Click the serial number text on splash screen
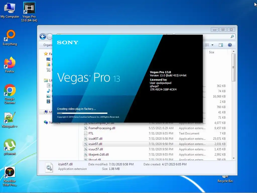The width and height of the screenshot is (257, 193). pyautogui.click(x=163, y=89)
